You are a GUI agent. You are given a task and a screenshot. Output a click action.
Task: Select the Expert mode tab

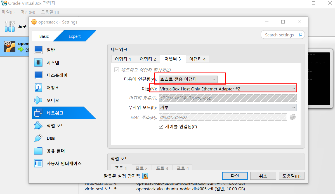75,36
